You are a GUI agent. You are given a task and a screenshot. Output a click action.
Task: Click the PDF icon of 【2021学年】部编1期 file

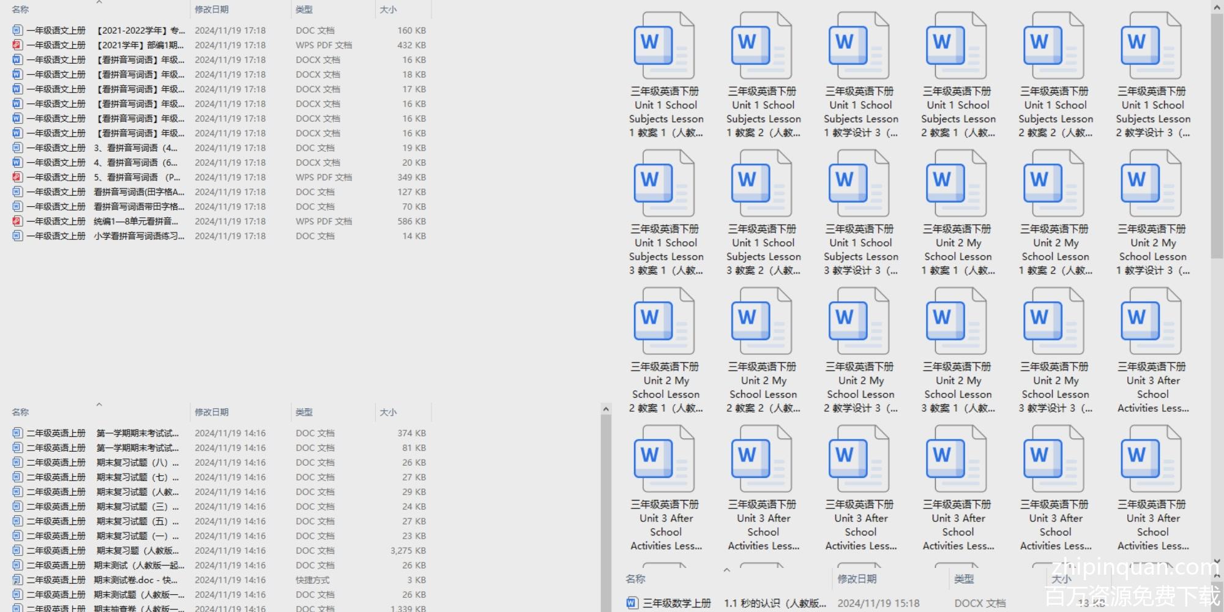[x=17, y=45]
